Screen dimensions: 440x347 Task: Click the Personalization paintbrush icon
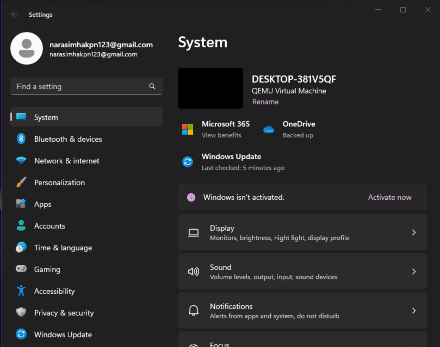click(21, 182)
